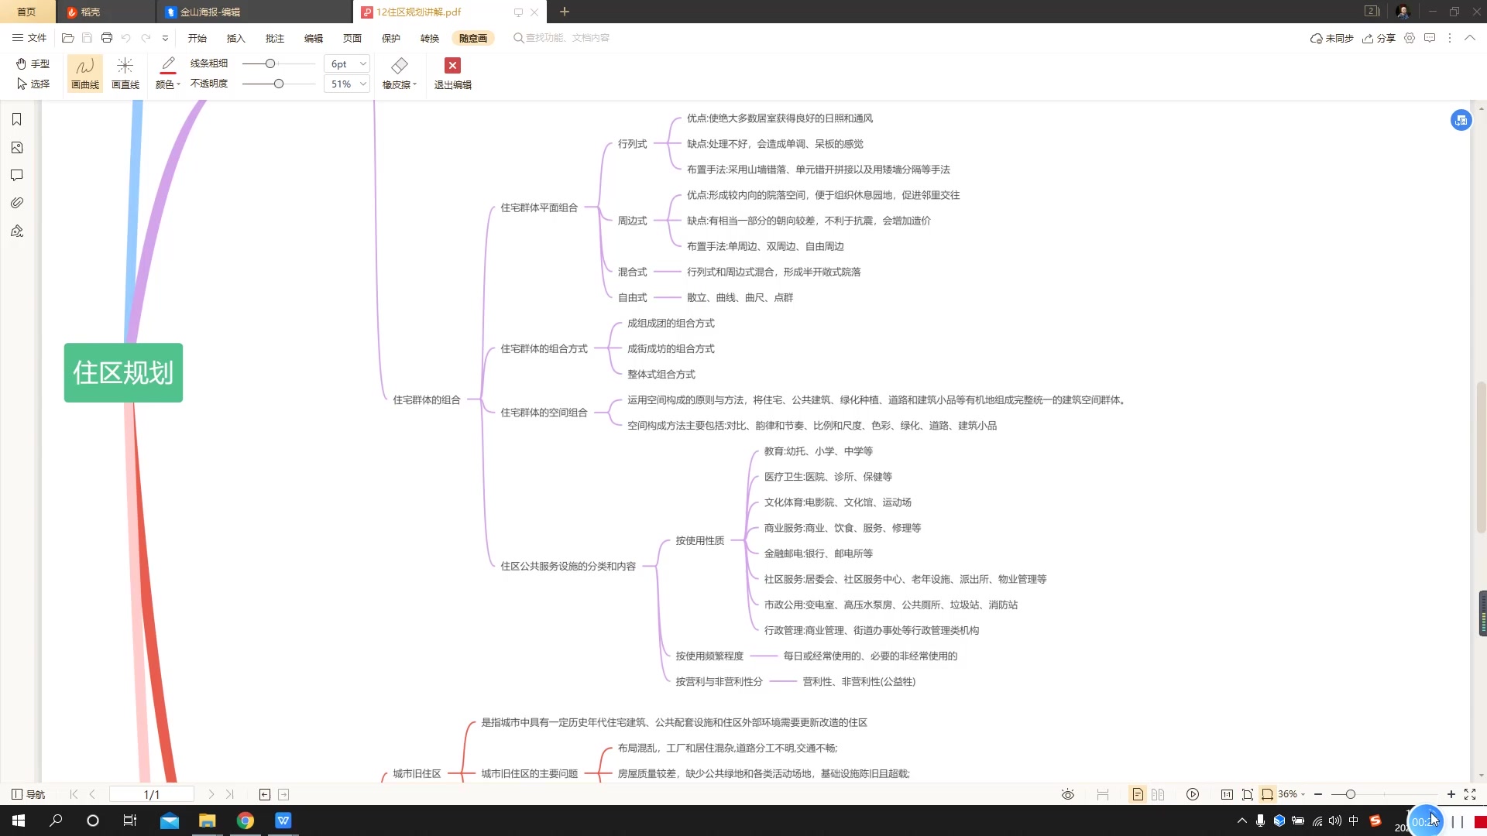The width and height of the screenshot is (1487, 836).
Task: Open the 编辑 ribbon tab
Action: click(314, 38)
